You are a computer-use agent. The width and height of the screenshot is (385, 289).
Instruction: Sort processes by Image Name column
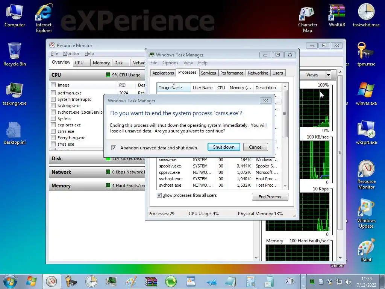[x=174, y=87]
